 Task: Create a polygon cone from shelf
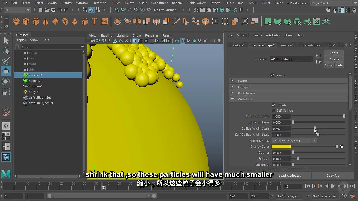click(45, 21)
